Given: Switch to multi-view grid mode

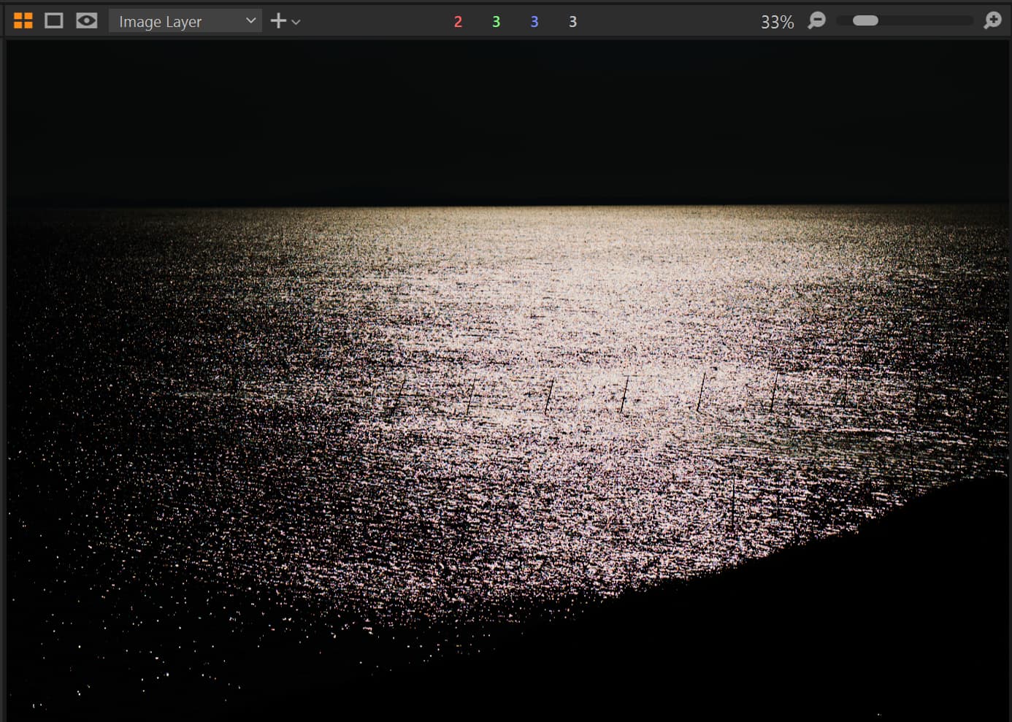Looking at the screenshot, I should point(23,21).
